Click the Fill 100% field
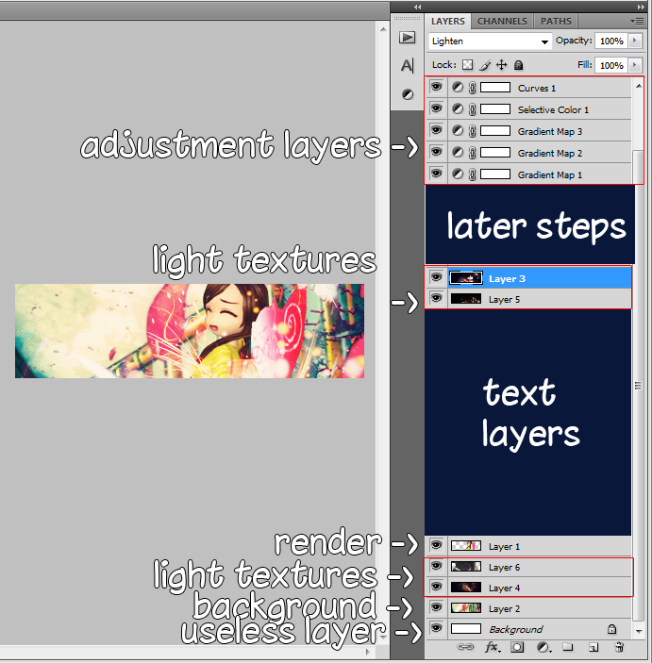The width and height of the screenshot is (652, 663). pyautogui.click(x=611, y=65)
